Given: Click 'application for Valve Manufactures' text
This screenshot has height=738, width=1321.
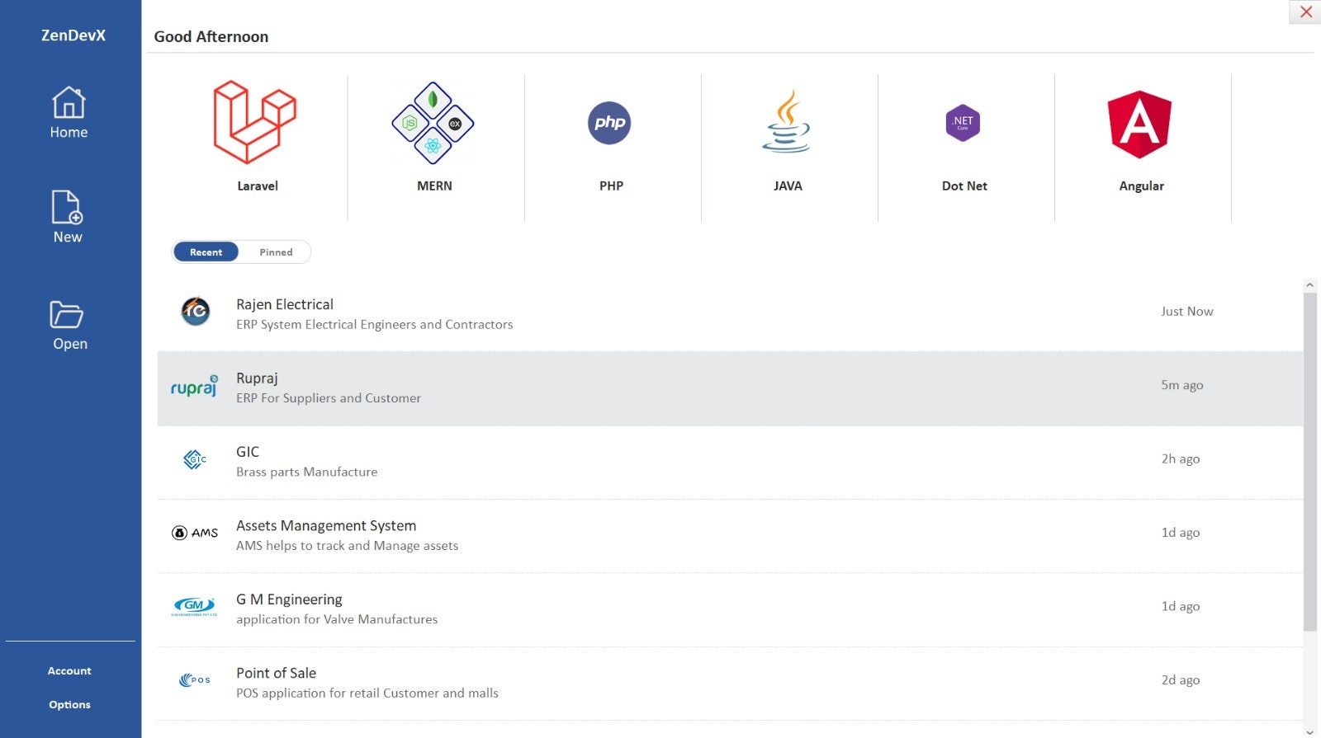Looking at the screenshot, I should 337,619.
